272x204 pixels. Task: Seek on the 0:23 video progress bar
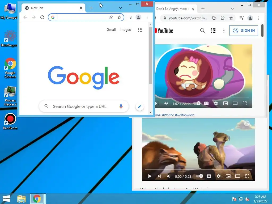198,170
